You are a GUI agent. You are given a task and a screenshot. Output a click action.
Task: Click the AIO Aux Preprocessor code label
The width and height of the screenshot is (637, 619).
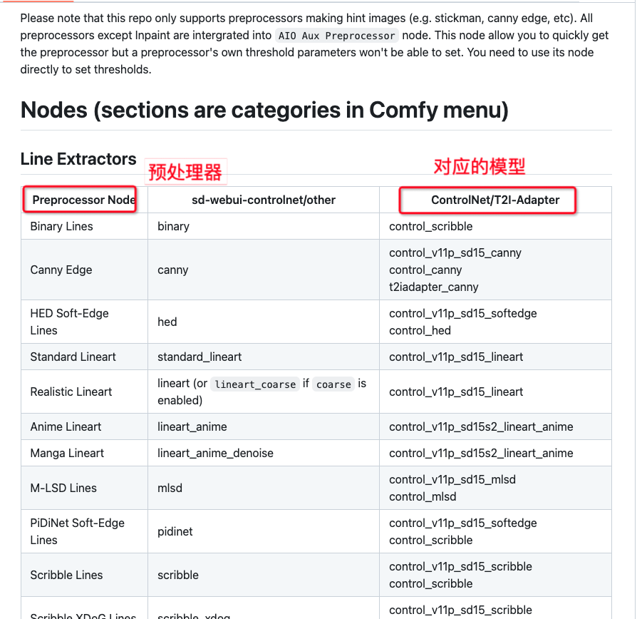[336, 36]
